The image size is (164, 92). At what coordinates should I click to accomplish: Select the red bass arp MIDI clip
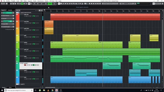105,17
